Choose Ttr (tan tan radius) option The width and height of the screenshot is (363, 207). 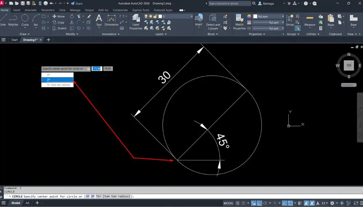(x=58, y=85)
